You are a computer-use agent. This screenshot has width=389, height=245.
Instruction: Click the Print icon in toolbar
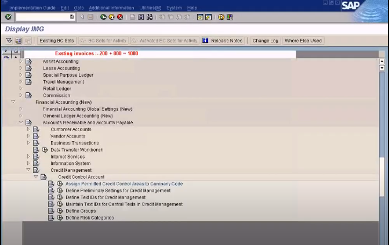click(133, 17)
